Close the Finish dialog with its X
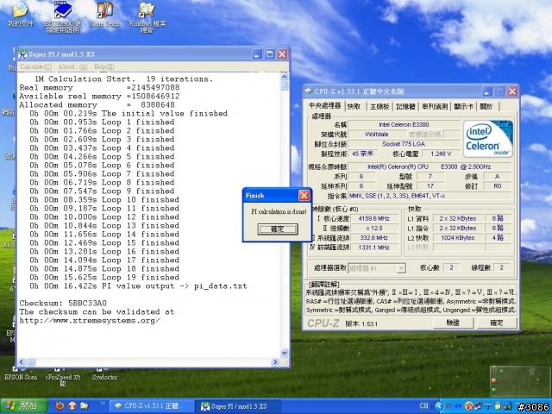This screenshot has height=414, width=552. coord(304,196)
